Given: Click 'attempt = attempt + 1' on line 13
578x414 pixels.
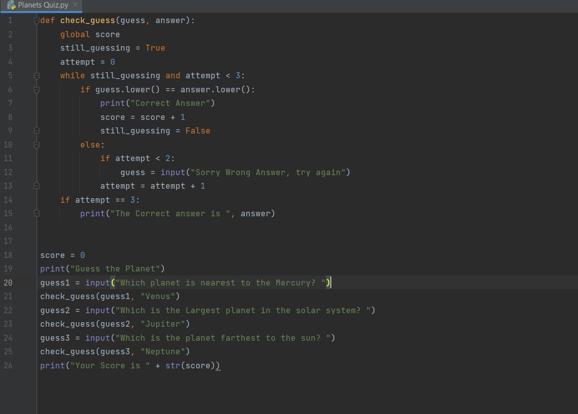Looking at the screenshot, I should tap(152, 186).
